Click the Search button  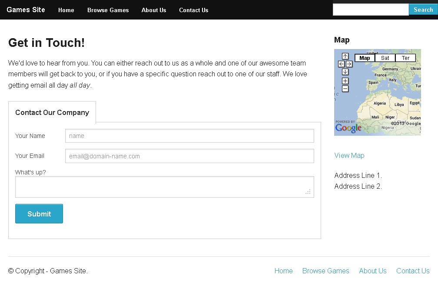[x=422, y=9]
